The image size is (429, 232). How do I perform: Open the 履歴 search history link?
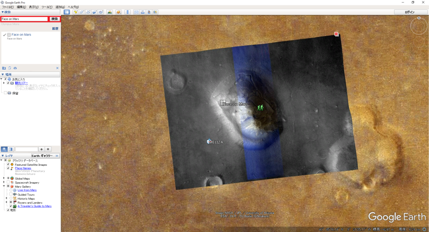tap(55, 28)
